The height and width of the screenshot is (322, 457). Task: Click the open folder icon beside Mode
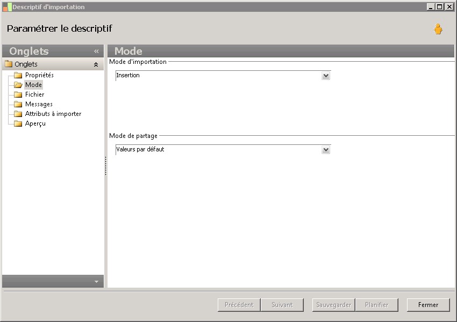[x=18, y=85]
